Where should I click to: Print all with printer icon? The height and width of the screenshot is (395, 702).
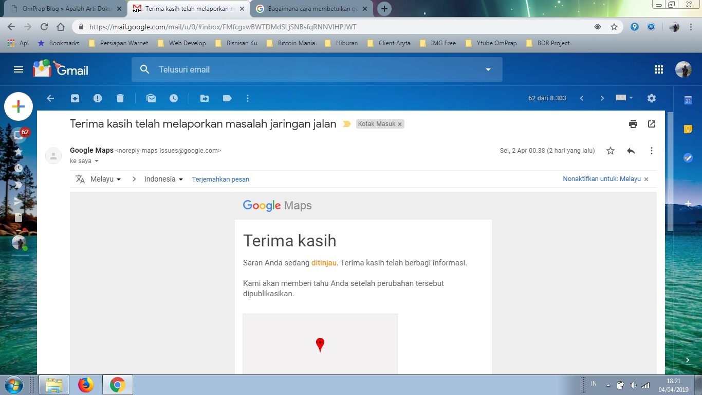tap(633, 124)
